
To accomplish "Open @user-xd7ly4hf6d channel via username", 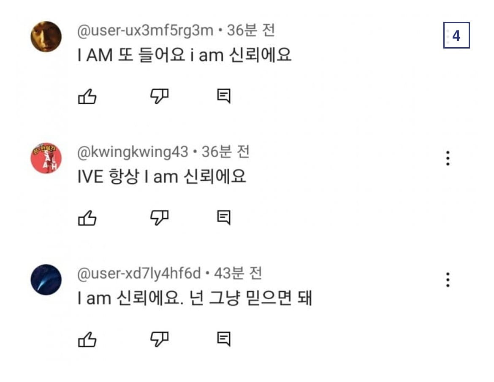I will (x=139, y=274).
